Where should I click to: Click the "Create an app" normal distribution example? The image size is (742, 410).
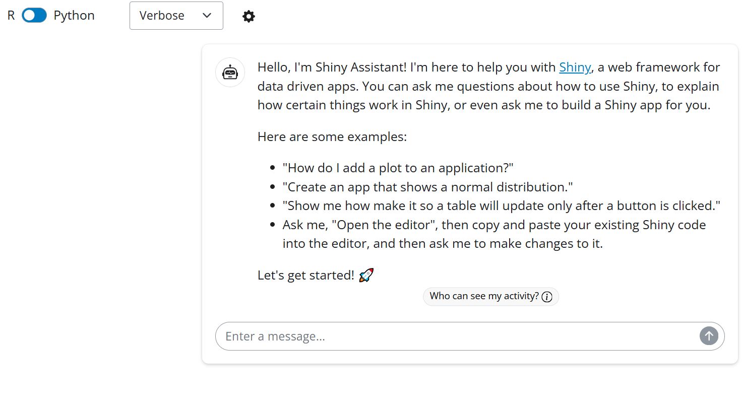[x=427, y=187]
